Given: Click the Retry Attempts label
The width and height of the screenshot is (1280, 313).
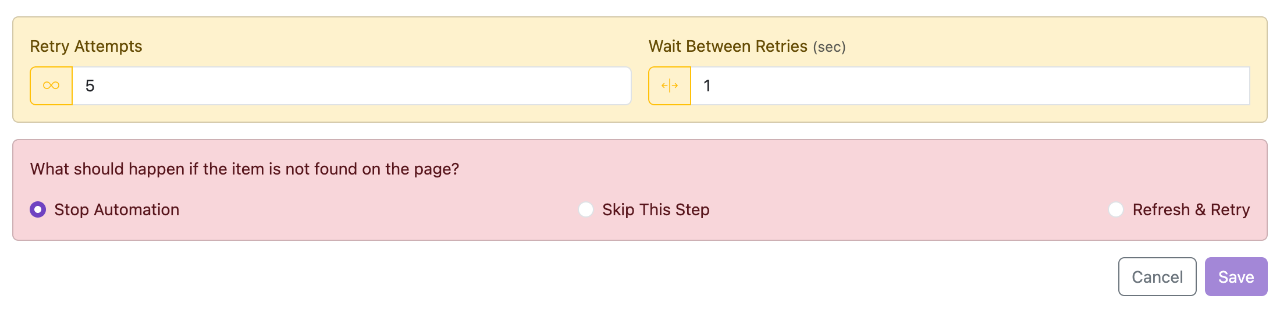Looking at the screenshot, I should point(86,47).
